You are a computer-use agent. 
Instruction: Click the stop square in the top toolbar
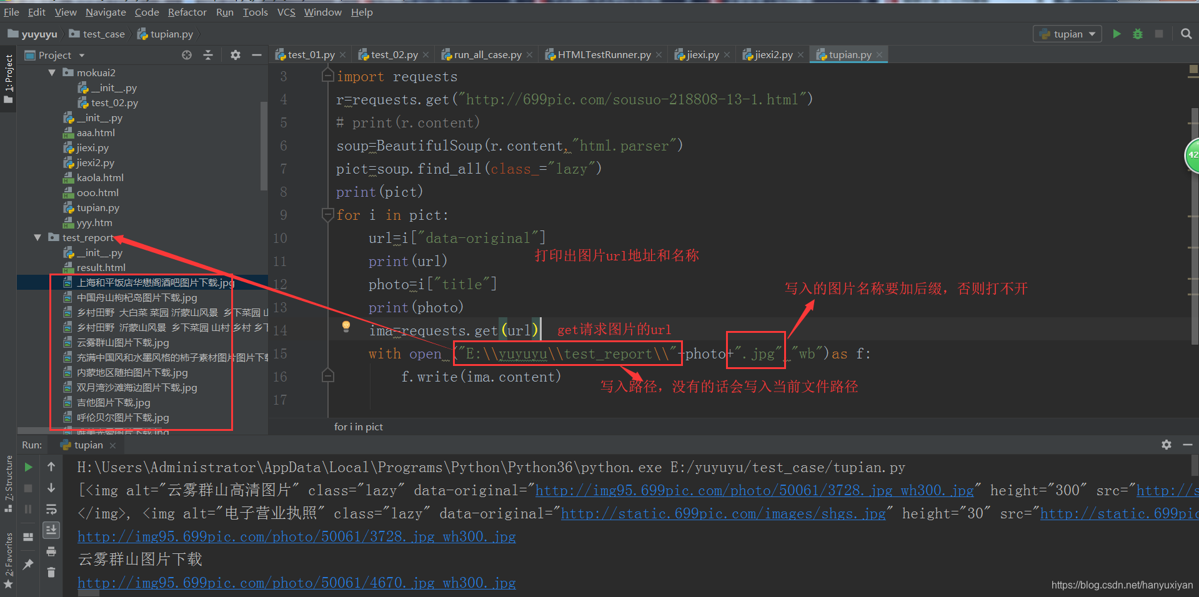click(1159, 34)
